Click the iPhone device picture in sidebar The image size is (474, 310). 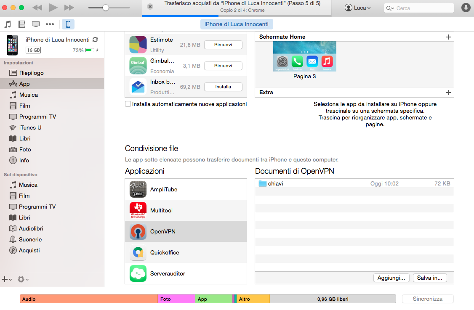12,45
